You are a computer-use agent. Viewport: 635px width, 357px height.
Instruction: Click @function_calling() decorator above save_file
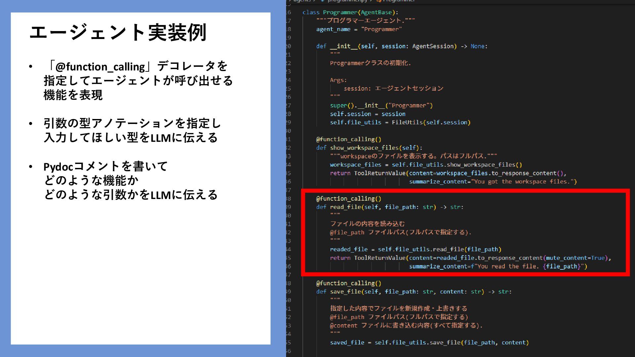[349, 283]
